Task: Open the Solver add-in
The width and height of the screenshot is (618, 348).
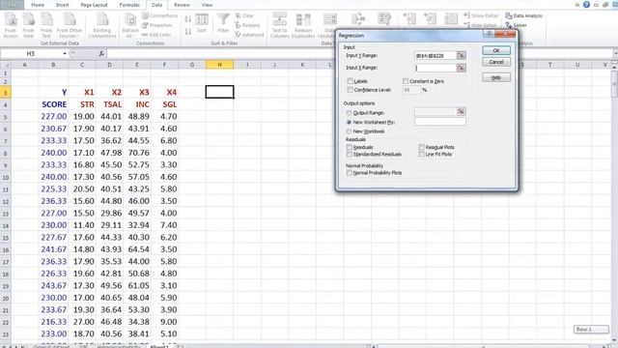Action: [x=517, y=25]
